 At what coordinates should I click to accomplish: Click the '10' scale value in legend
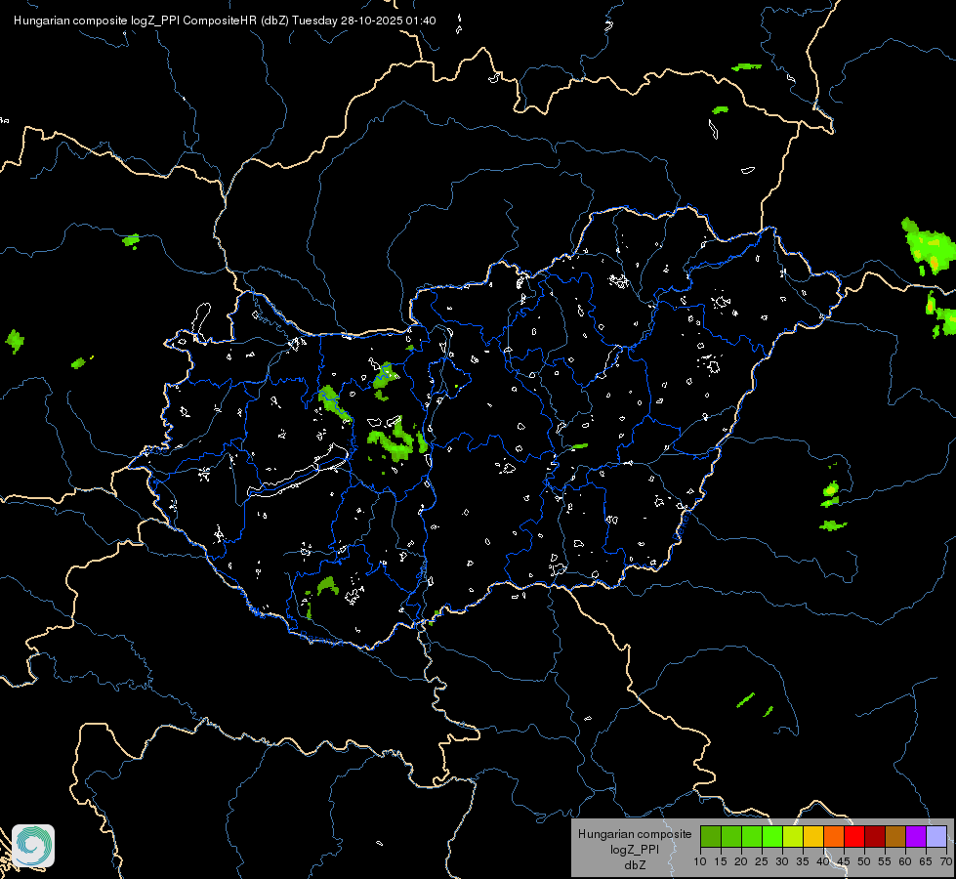[x=700, y=862]
